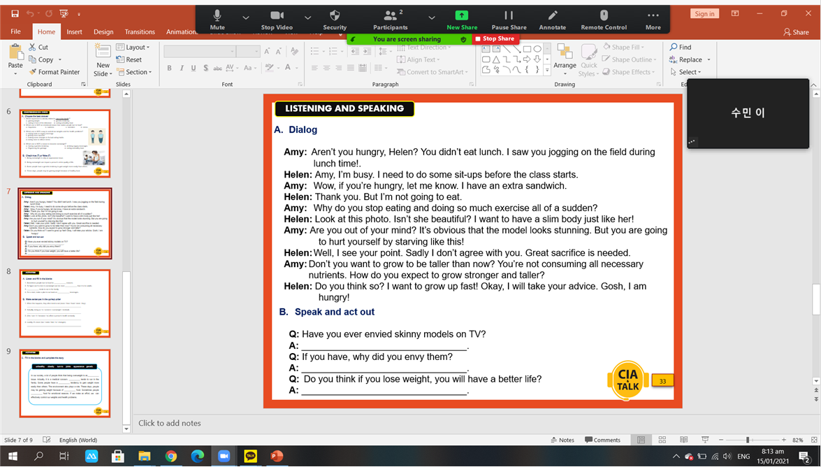Insert a New Slide

pos(103,60)
